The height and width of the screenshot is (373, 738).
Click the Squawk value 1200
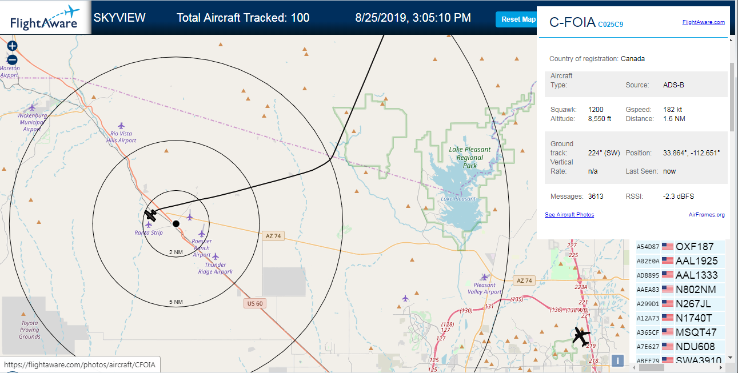(x=596, y=109)
